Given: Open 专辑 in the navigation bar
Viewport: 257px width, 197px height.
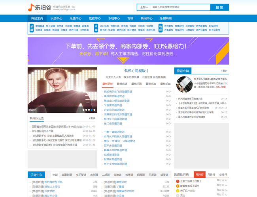Looking at the screenshot, I should 130,18.
